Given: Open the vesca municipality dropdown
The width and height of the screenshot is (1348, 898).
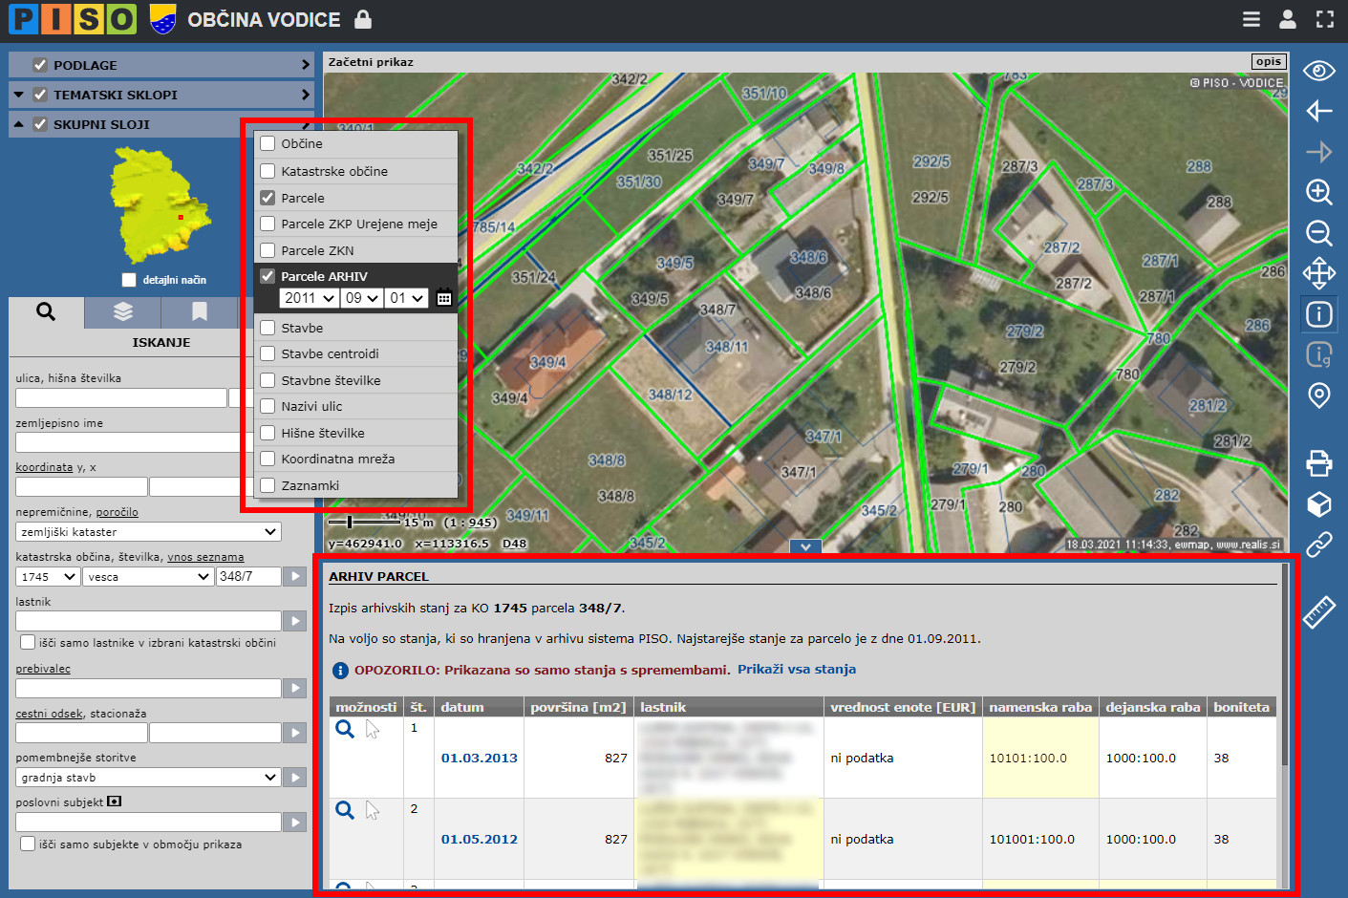Looking at the screenshot, I should [x=148, y=577].
